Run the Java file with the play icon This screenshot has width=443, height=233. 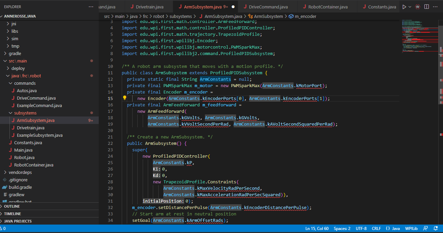point(404,7)
